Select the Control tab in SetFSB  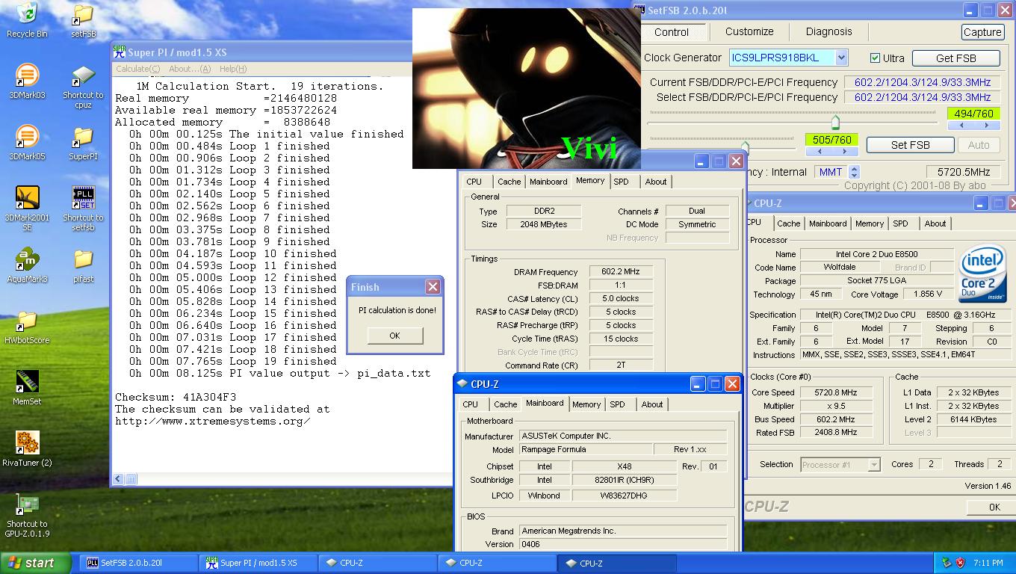click(672, 32)
